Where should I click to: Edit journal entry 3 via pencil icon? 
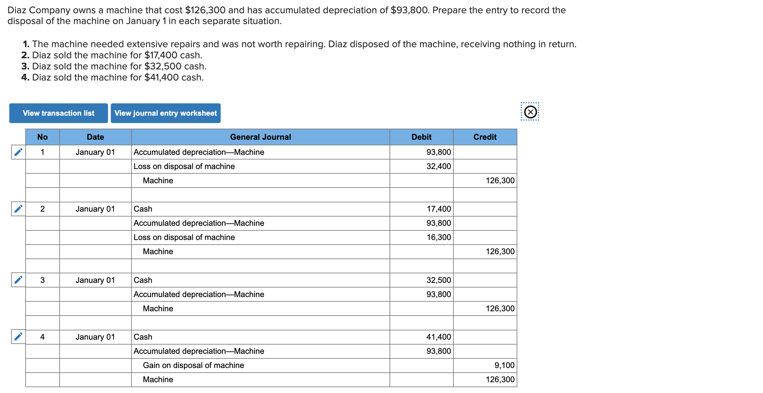(x=19, y=280)
